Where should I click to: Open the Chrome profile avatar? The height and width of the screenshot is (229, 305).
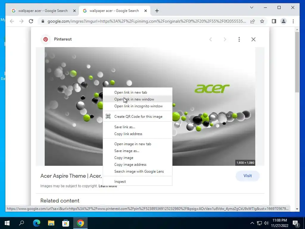click(284, 21)
